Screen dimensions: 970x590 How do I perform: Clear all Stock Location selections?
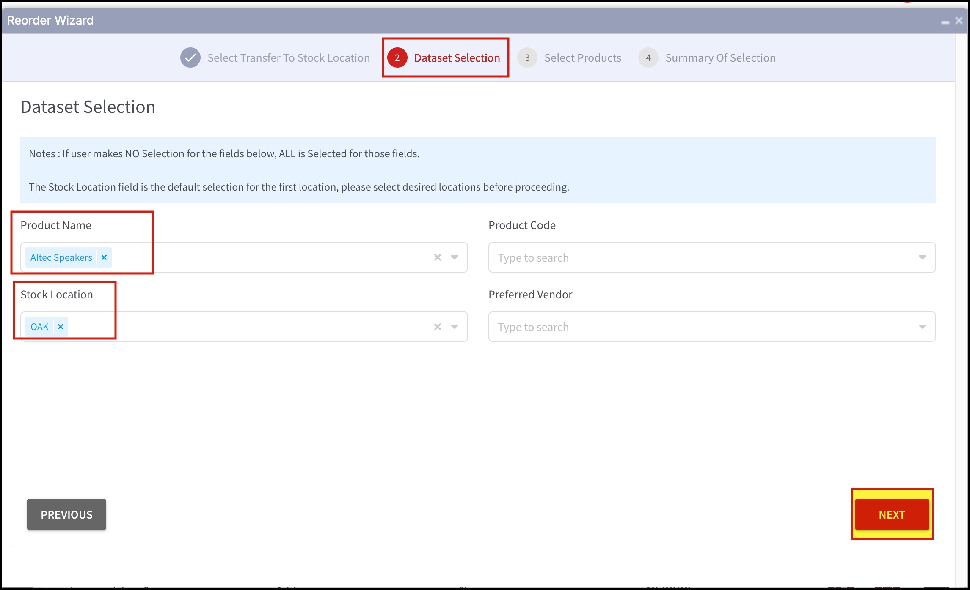pyautogui.click(x=438, y=327)
